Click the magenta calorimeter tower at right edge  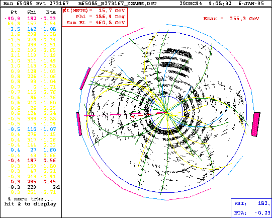255,124
